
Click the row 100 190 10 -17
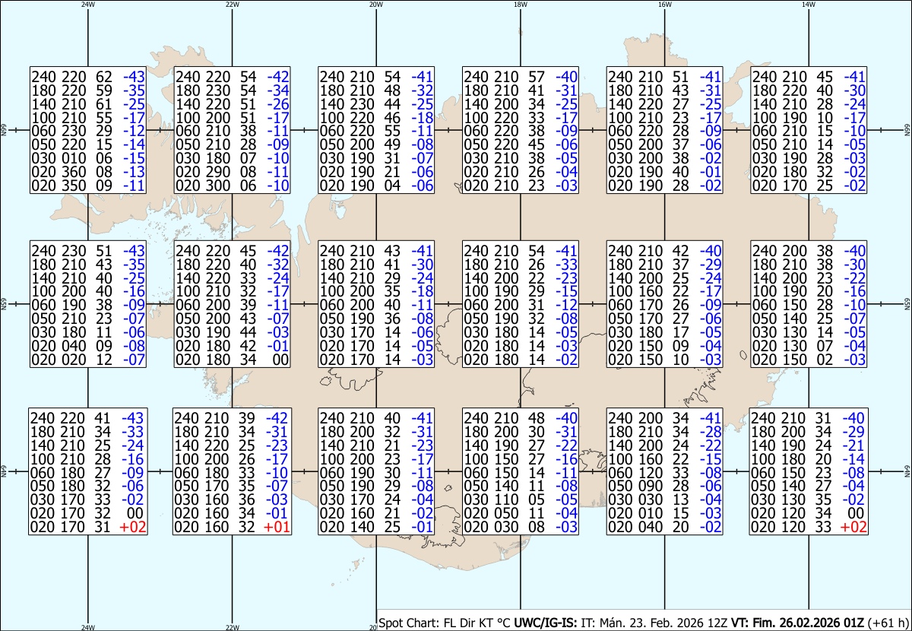[809, 117]
